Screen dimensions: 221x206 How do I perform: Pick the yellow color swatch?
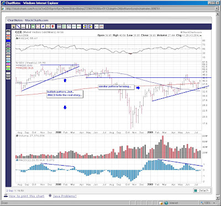(x=8, y=67)
